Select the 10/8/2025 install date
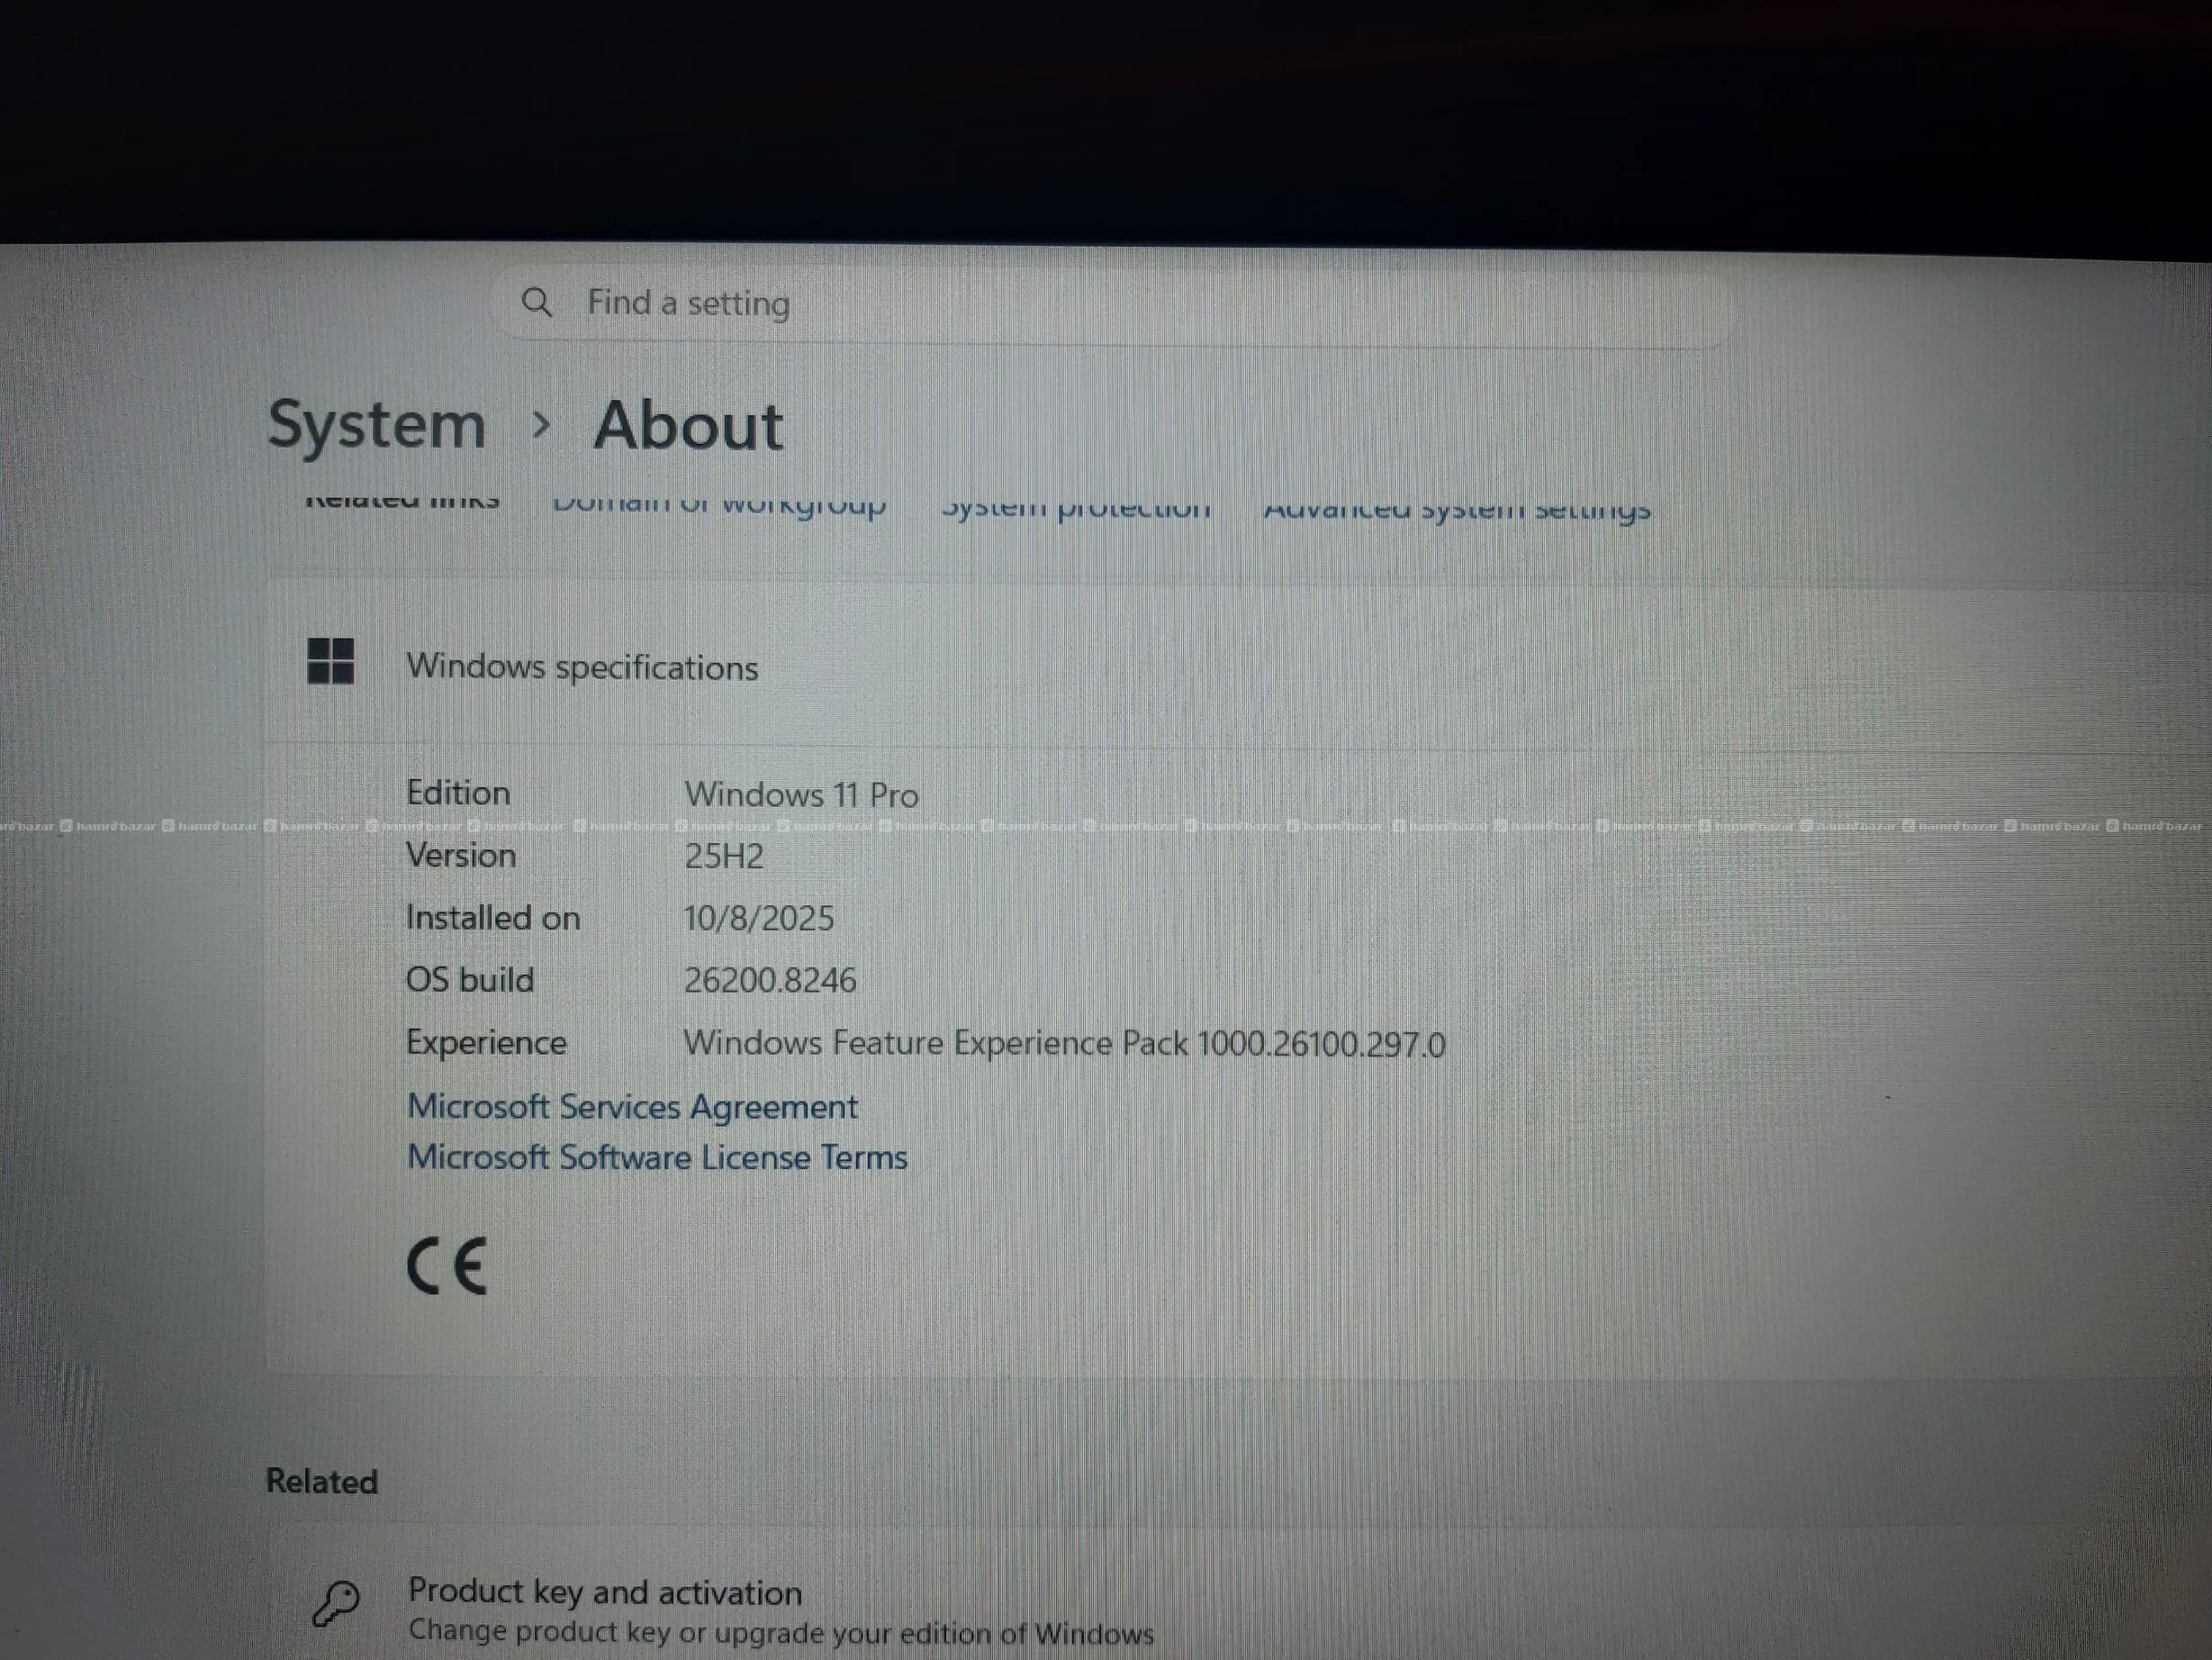2212x1660 pixels. click(x=759, y=920)
